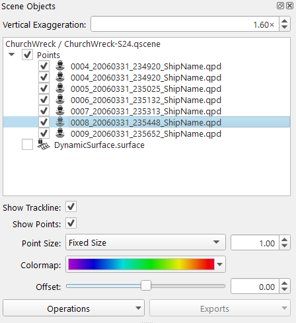Viewport: 296px width, 323px height.
Task: Float the Scene Objects panel
Action: 280,5
